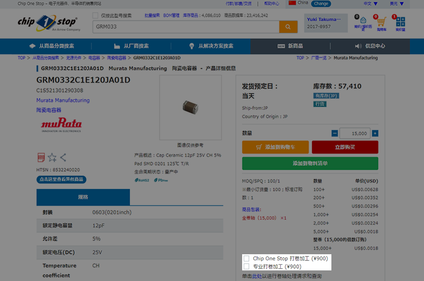Click the Change country button
Image resolution: width=424 pixels, height=281 pixels.
321,3
